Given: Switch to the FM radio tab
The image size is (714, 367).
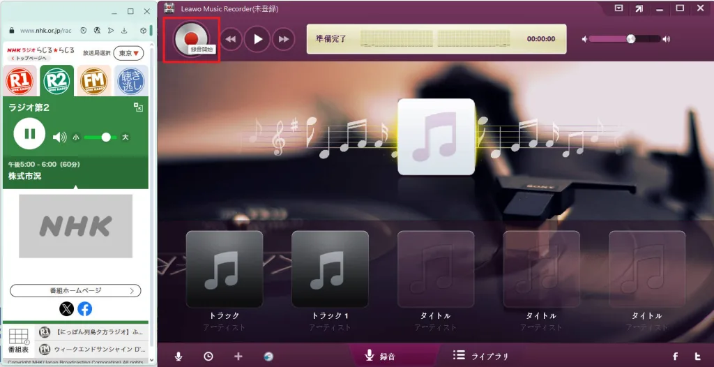Looking at the screenshot, I should [94, 81].
